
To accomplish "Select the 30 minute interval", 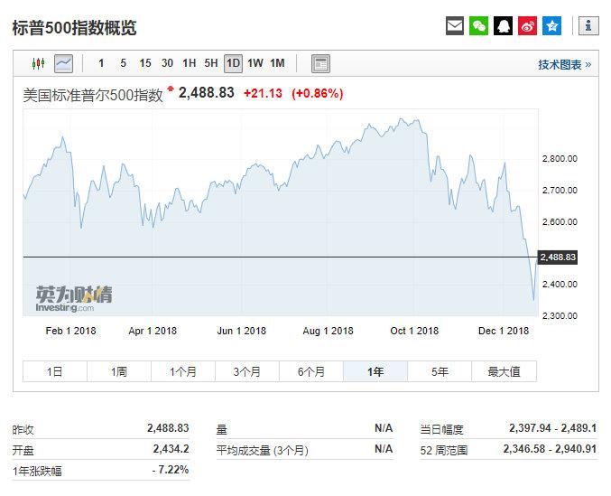I will coord(167,63).
